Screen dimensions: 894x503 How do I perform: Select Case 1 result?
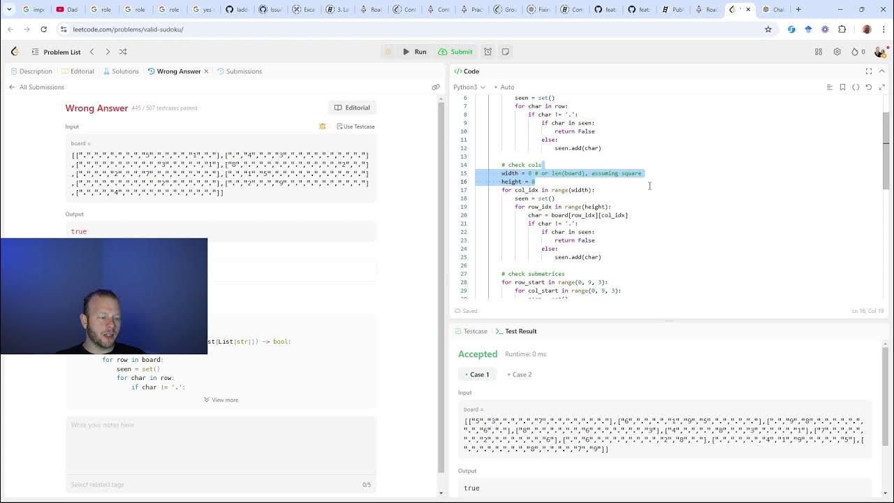point(477,374)
